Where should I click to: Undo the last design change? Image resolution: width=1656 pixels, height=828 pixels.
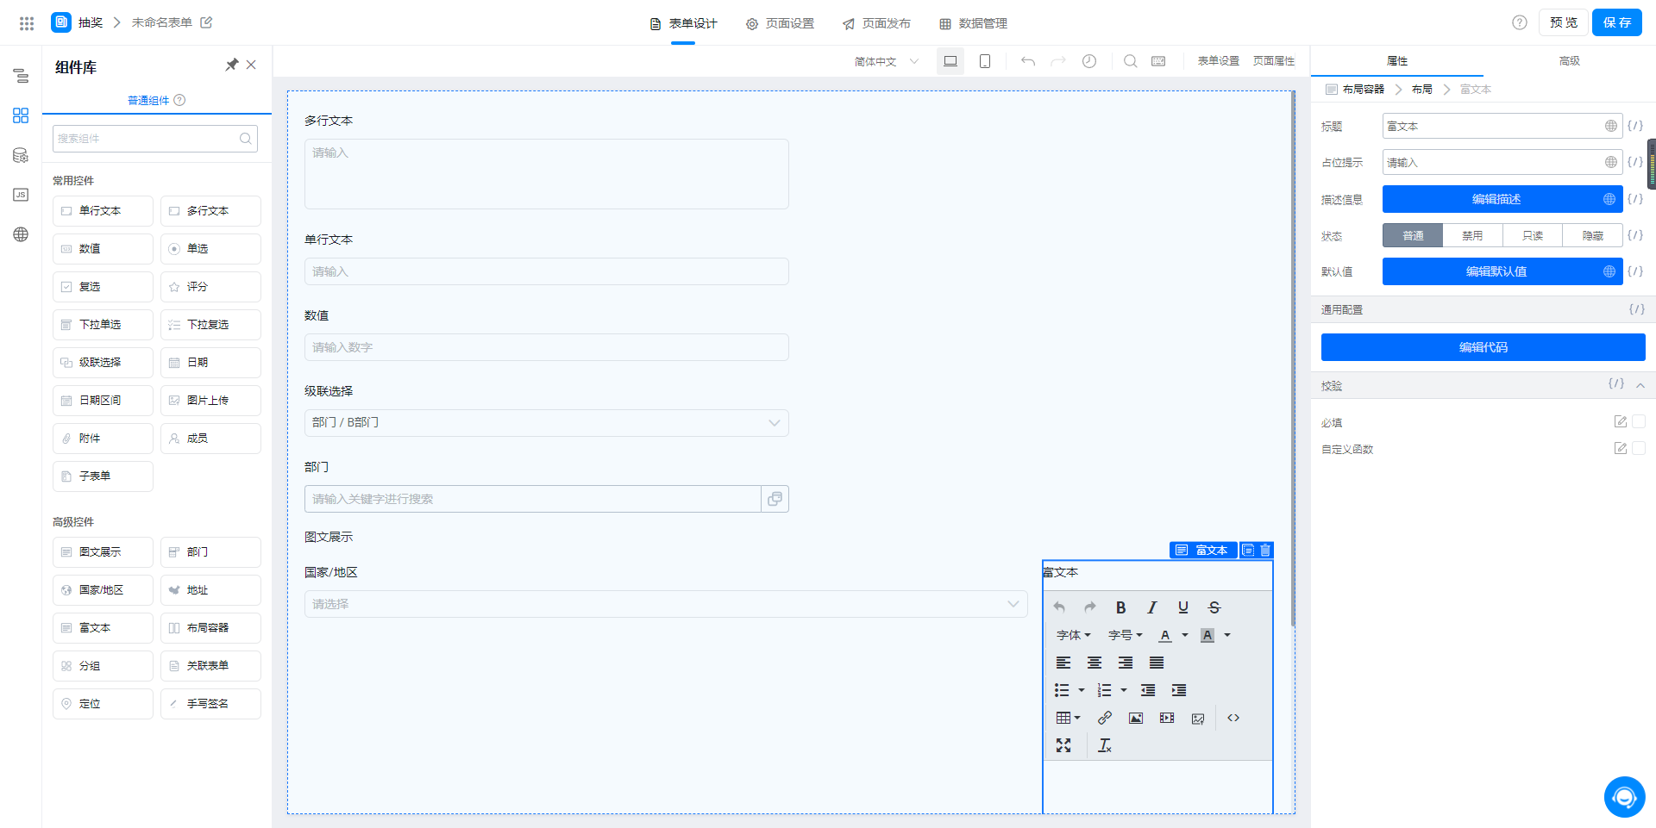(1027, 61)
